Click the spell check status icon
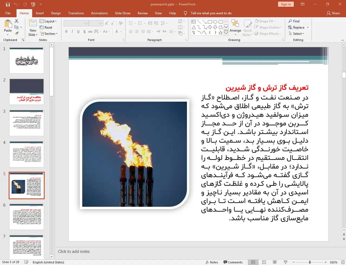 click(x=26, y=262)
